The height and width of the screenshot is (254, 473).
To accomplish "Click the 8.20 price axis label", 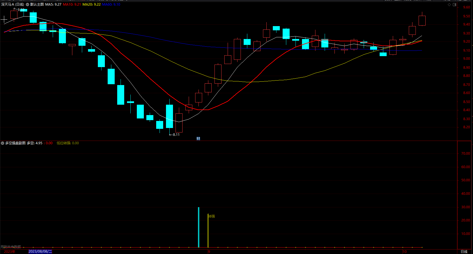I will click(467, 127).
